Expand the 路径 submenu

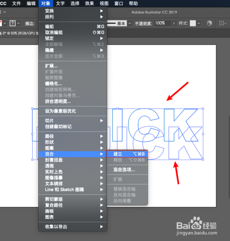tap(73, 136)
